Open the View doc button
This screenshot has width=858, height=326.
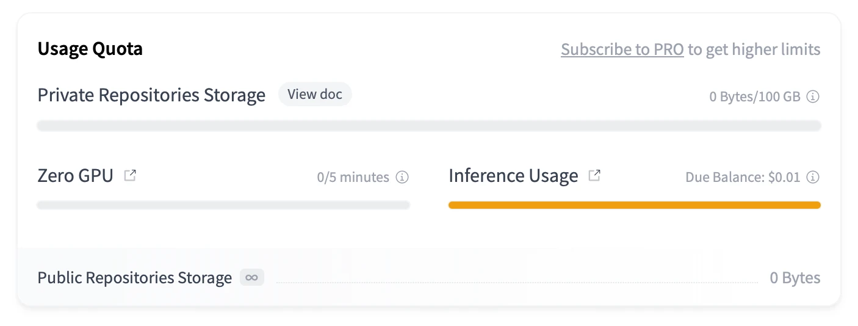pyautogui.click(x=315, y=94)
